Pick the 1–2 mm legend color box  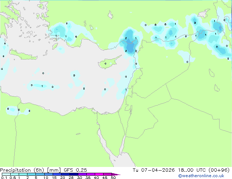(23, 174)
